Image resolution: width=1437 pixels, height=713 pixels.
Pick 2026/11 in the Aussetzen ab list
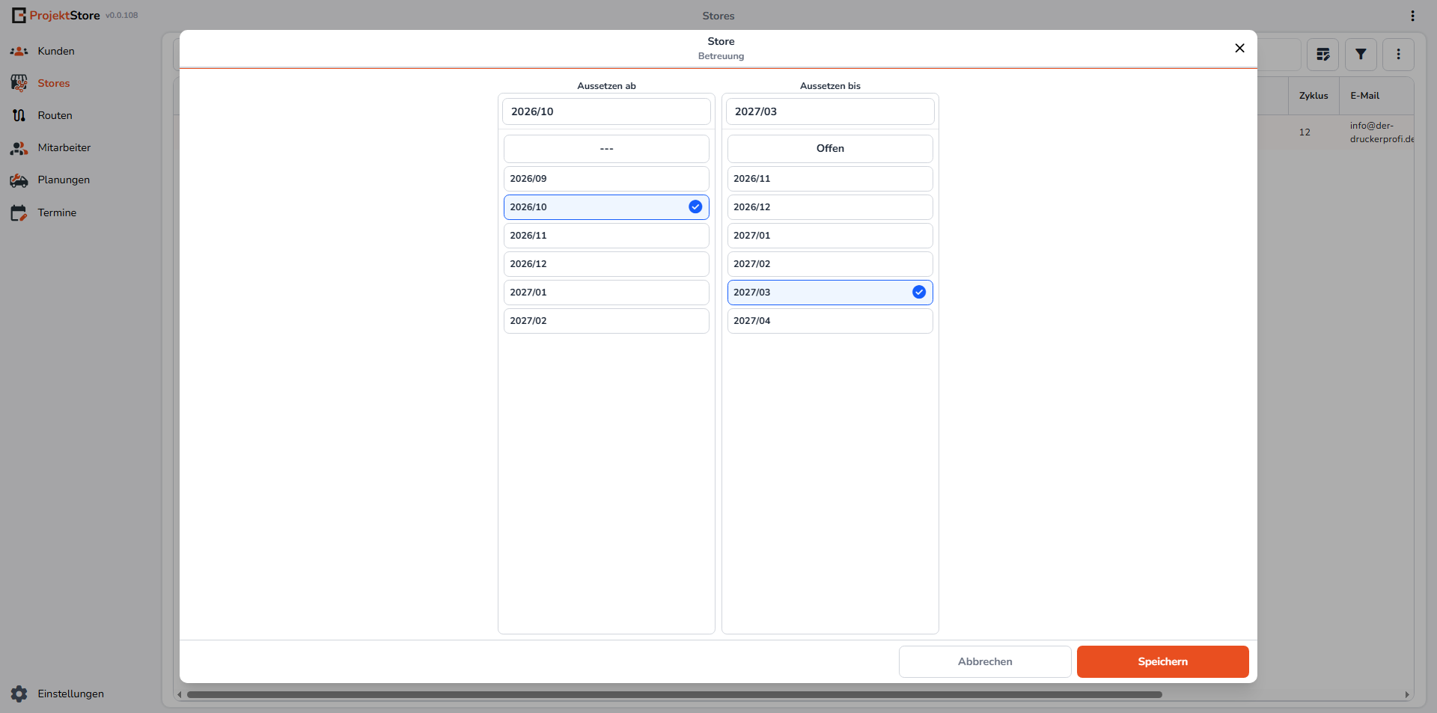(606, 236)
